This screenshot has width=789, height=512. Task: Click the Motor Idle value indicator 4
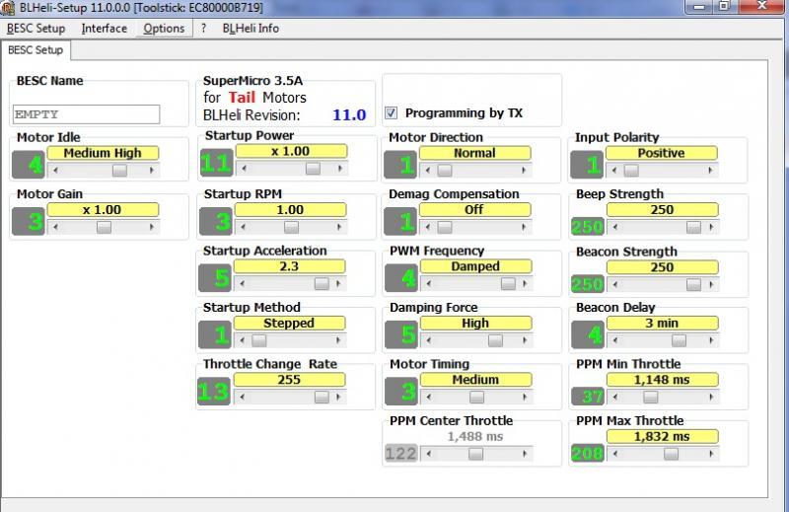point(36,165)
